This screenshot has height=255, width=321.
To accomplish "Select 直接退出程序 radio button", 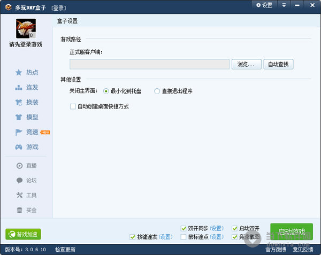I will (157, 91).
